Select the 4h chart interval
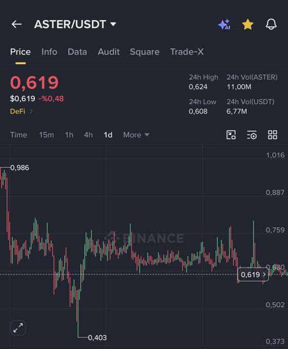The width and height of the screenshot is (288, 349). click(x=88, y=135)
